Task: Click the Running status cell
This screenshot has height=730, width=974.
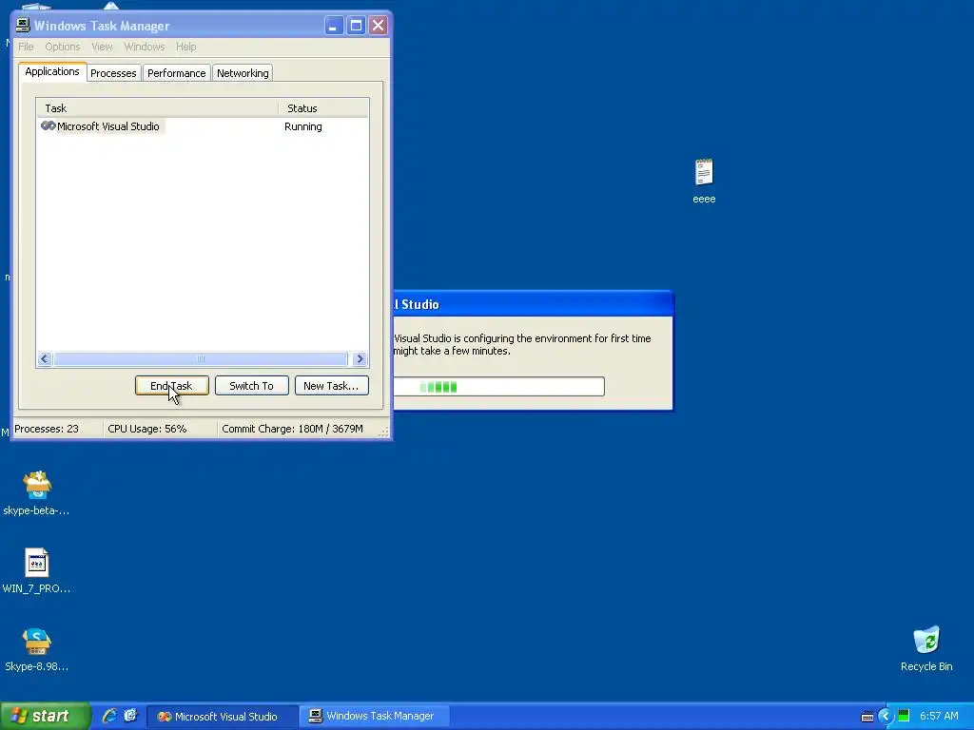Action: [x=303, y=126]
